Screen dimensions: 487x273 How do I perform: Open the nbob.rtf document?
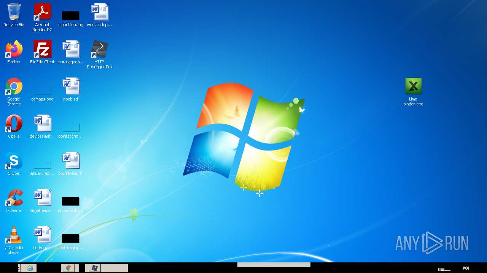[x=71, y=89]
